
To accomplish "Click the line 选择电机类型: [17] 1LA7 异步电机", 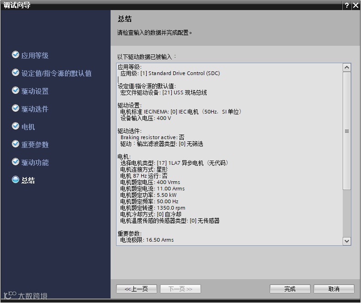I will 174,163.
